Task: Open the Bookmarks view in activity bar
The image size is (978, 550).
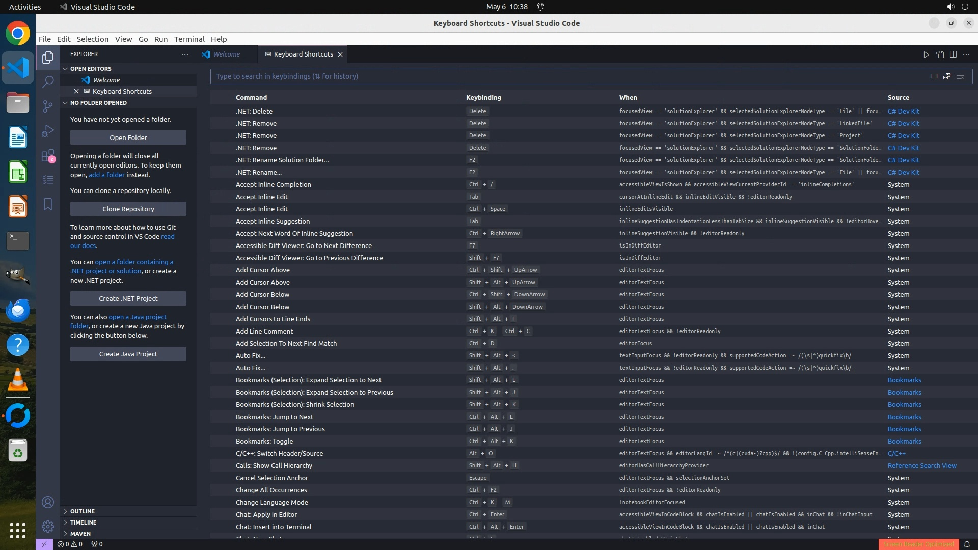Action: pos(48,204)
